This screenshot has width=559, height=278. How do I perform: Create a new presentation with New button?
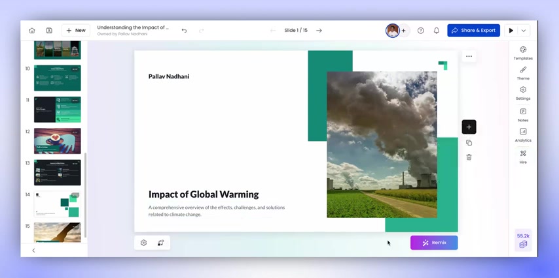(x=75, y=31)
